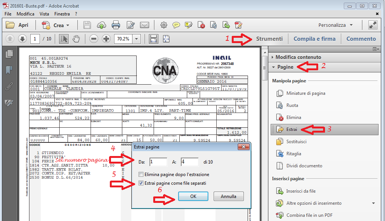Click the Ruota rotate pages tool
Screen dimensions: 385x221
292,105
